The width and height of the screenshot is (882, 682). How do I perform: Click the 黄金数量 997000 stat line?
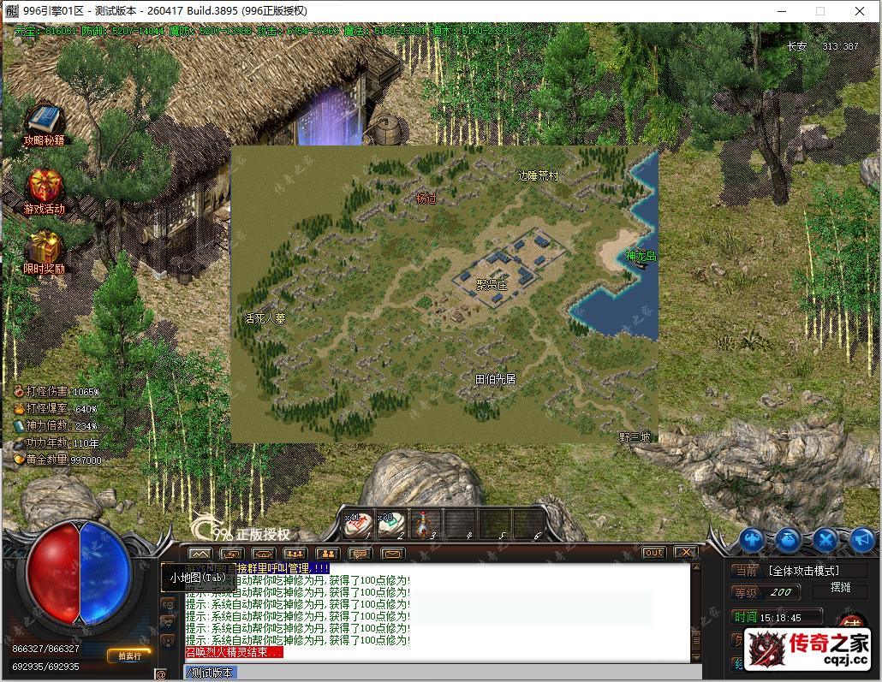[x=58, y=460]
